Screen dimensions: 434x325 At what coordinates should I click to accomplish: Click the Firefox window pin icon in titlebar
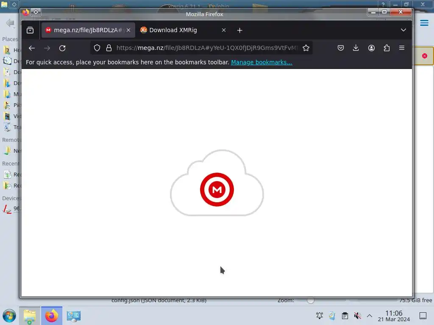(36, 12)
